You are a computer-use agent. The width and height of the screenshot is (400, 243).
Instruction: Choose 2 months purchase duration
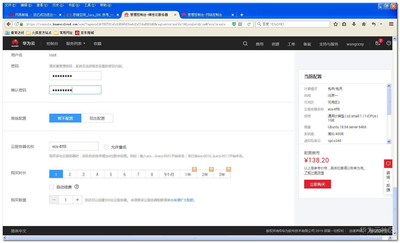coord(70,174)
